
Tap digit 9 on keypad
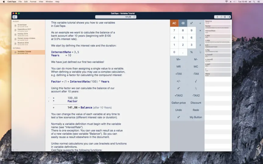(x=191, y=30)
